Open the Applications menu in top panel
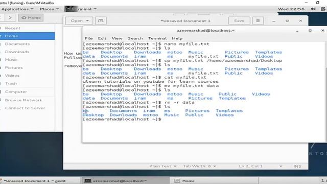Image resolution: width=327 pixels, height=184 pixels. pyautogui.click(x=17, y=9)
